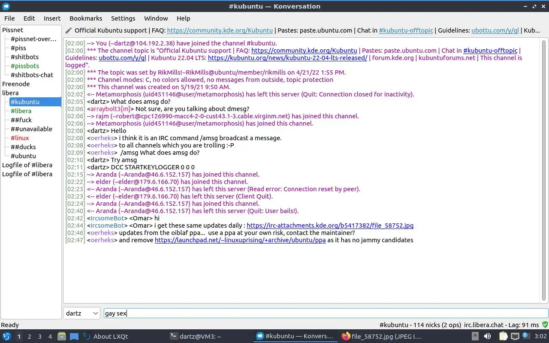Select the libera server entry
The height and width of the screenshot is (343, 549).
10,93
